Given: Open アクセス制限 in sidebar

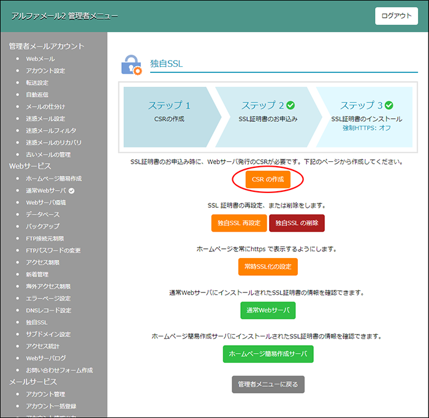Looking at the screenshot, I should coord(43,262).
